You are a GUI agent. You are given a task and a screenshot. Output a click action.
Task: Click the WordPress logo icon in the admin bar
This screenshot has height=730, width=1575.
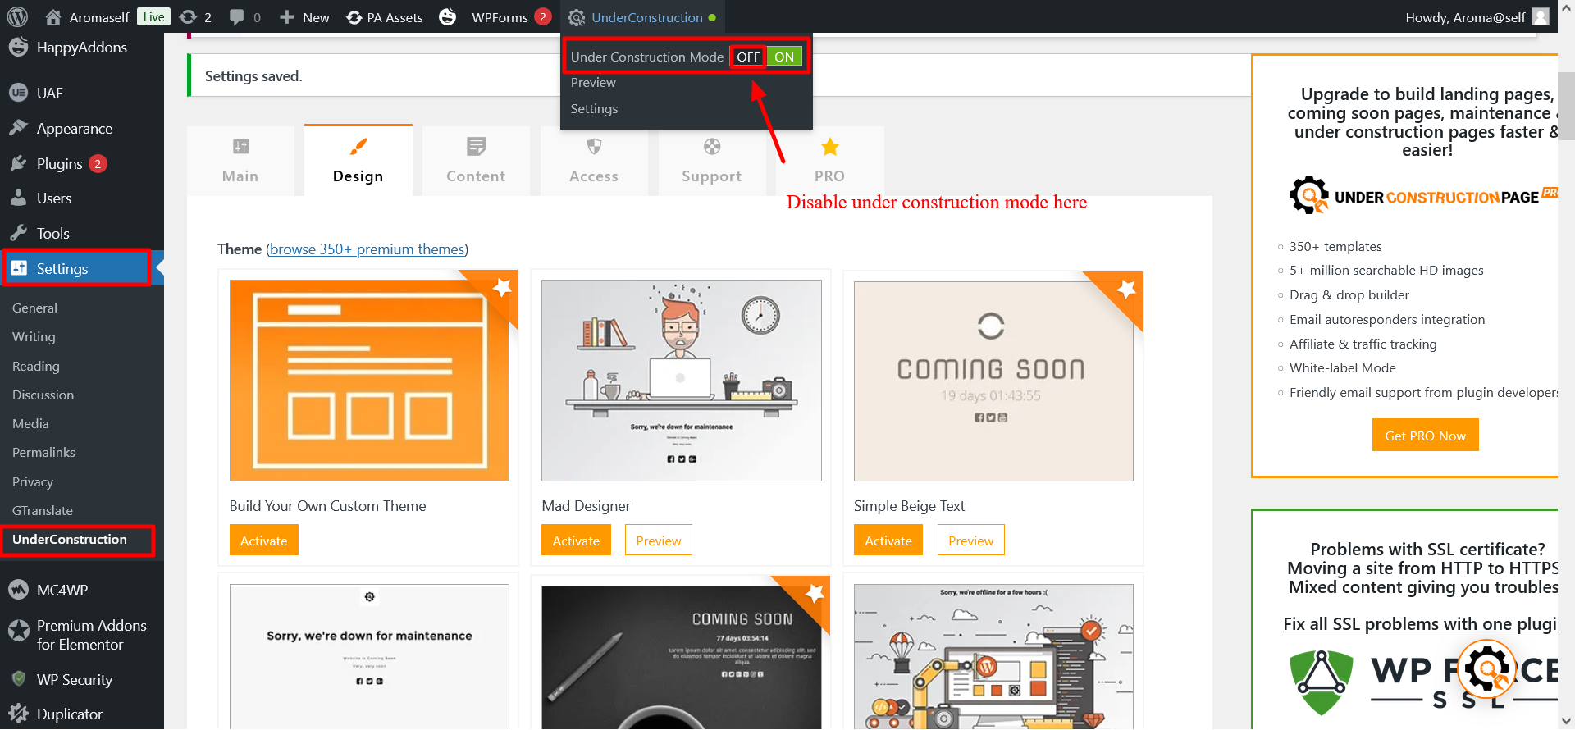pos(17,16)
